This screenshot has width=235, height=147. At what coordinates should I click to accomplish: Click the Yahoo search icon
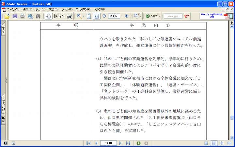187,16
